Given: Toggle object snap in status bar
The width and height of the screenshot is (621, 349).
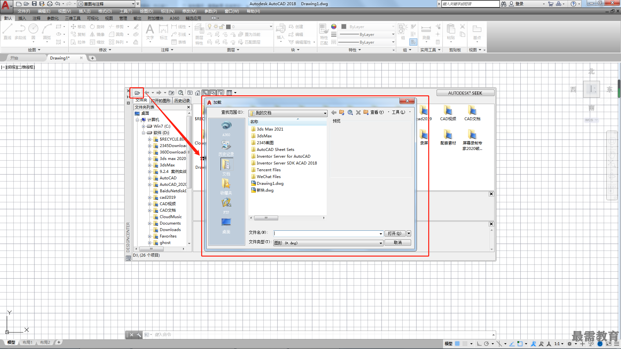Looking at the screenshot, I should (520, 344).
